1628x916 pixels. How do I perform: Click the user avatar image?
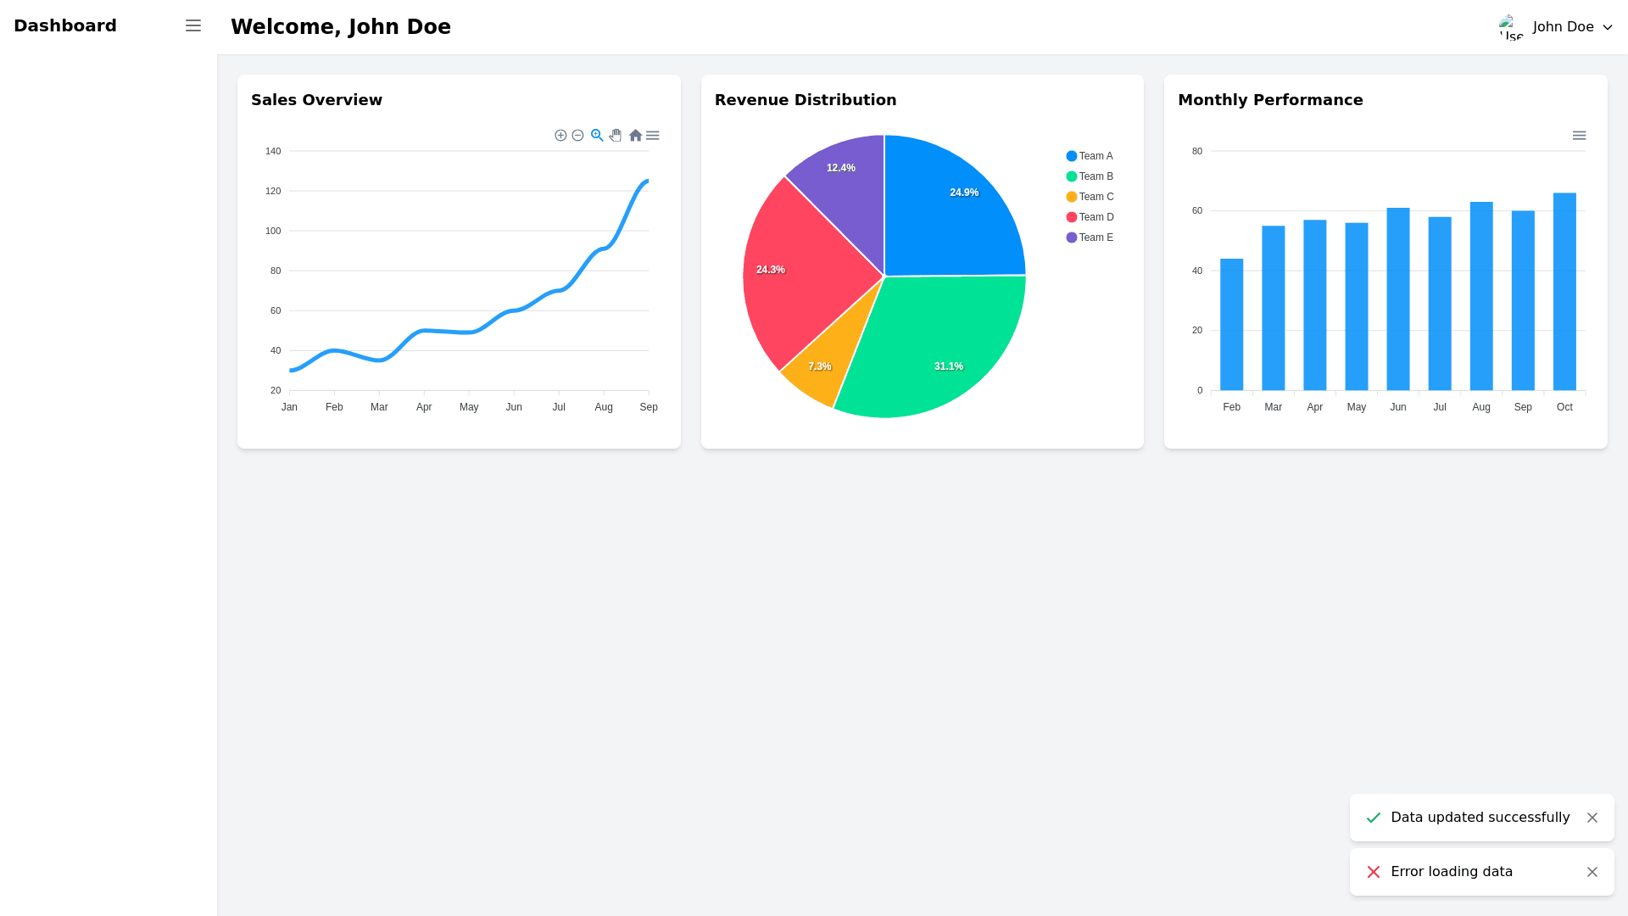point(1511,27)
